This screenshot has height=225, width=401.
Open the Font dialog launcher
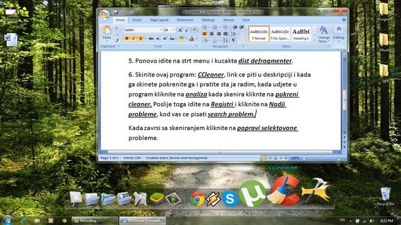coord(196,46)
